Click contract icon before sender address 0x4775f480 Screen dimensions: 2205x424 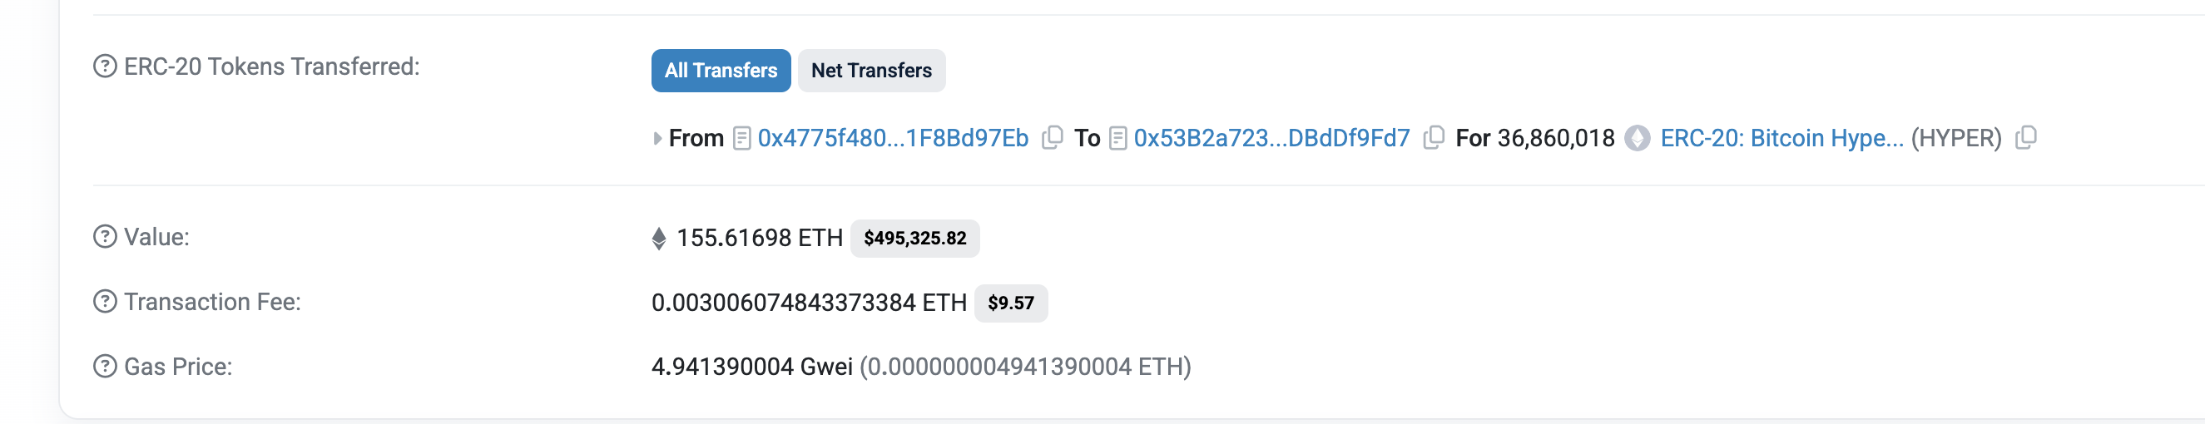click(742, 139)
